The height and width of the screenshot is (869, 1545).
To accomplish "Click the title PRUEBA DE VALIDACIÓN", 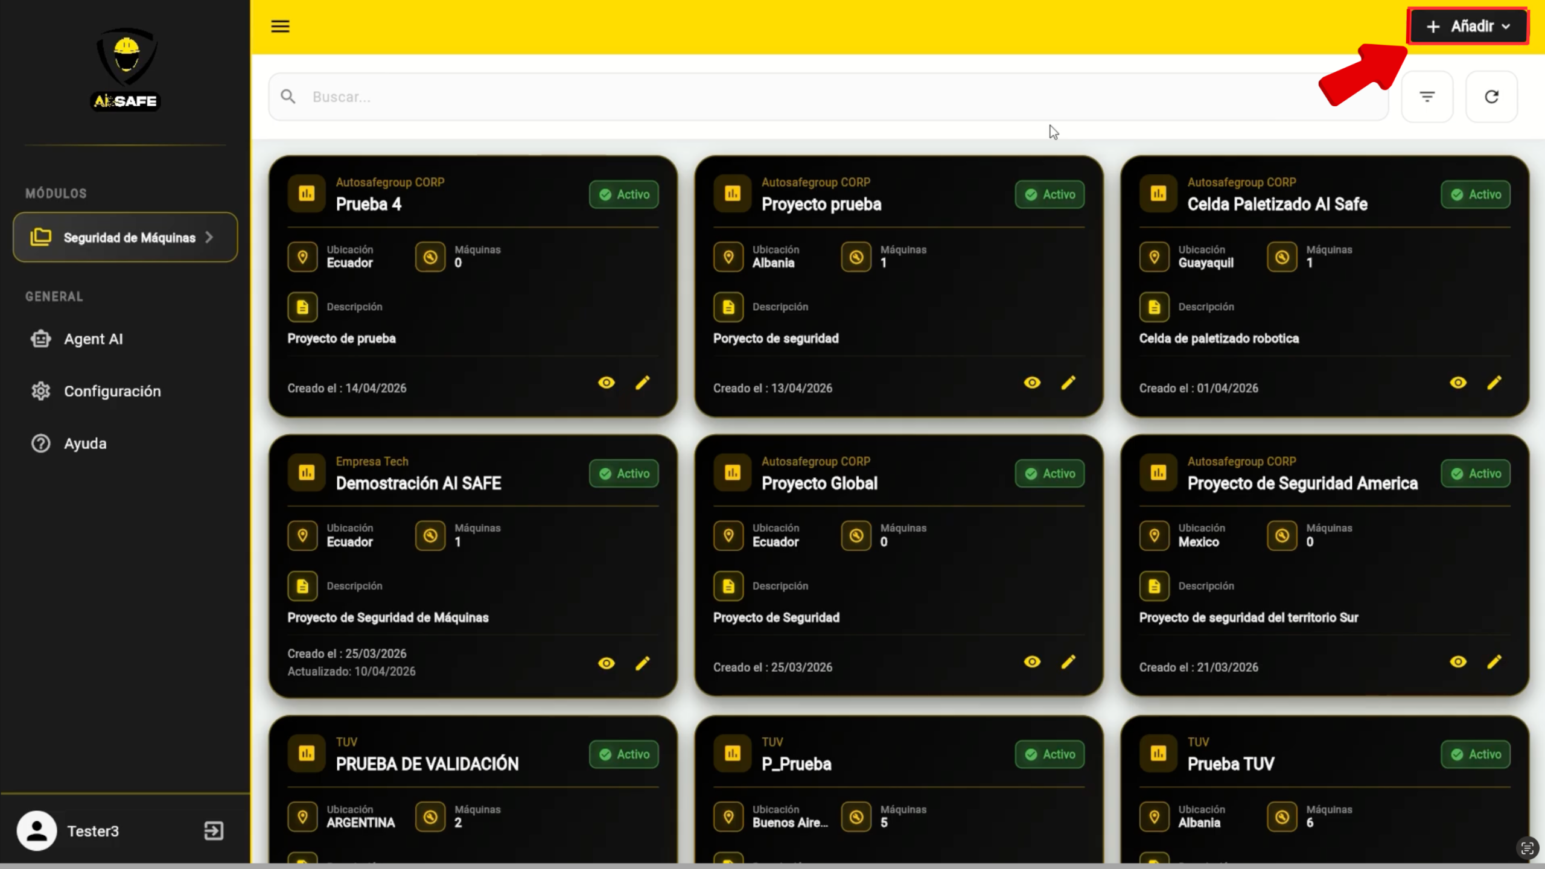I will point(427,764).
